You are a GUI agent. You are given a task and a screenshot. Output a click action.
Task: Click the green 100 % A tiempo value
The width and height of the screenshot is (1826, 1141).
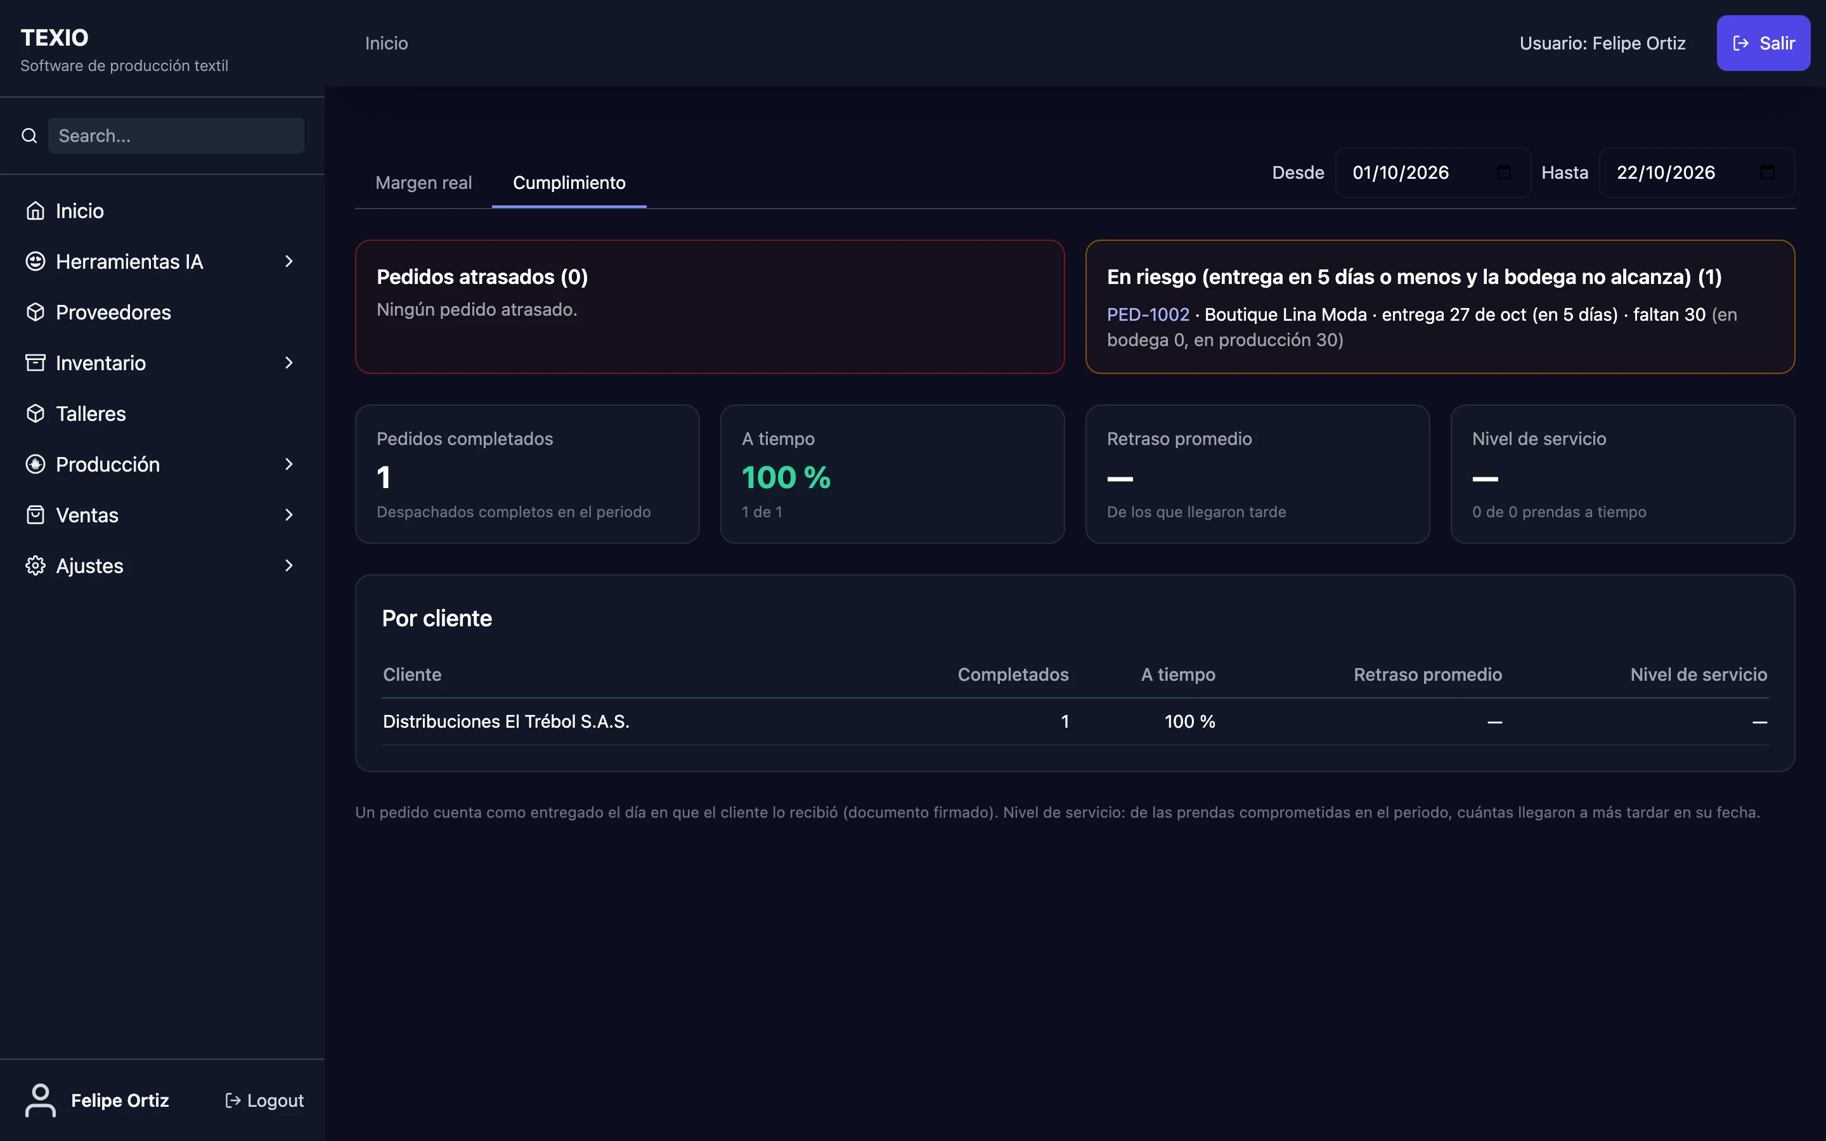point(786,477)
